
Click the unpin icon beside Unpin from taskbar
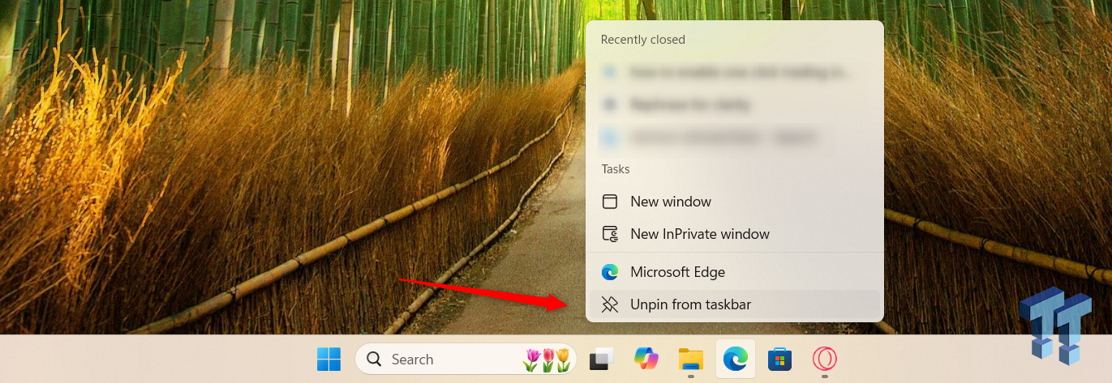(x=609, y=304)
